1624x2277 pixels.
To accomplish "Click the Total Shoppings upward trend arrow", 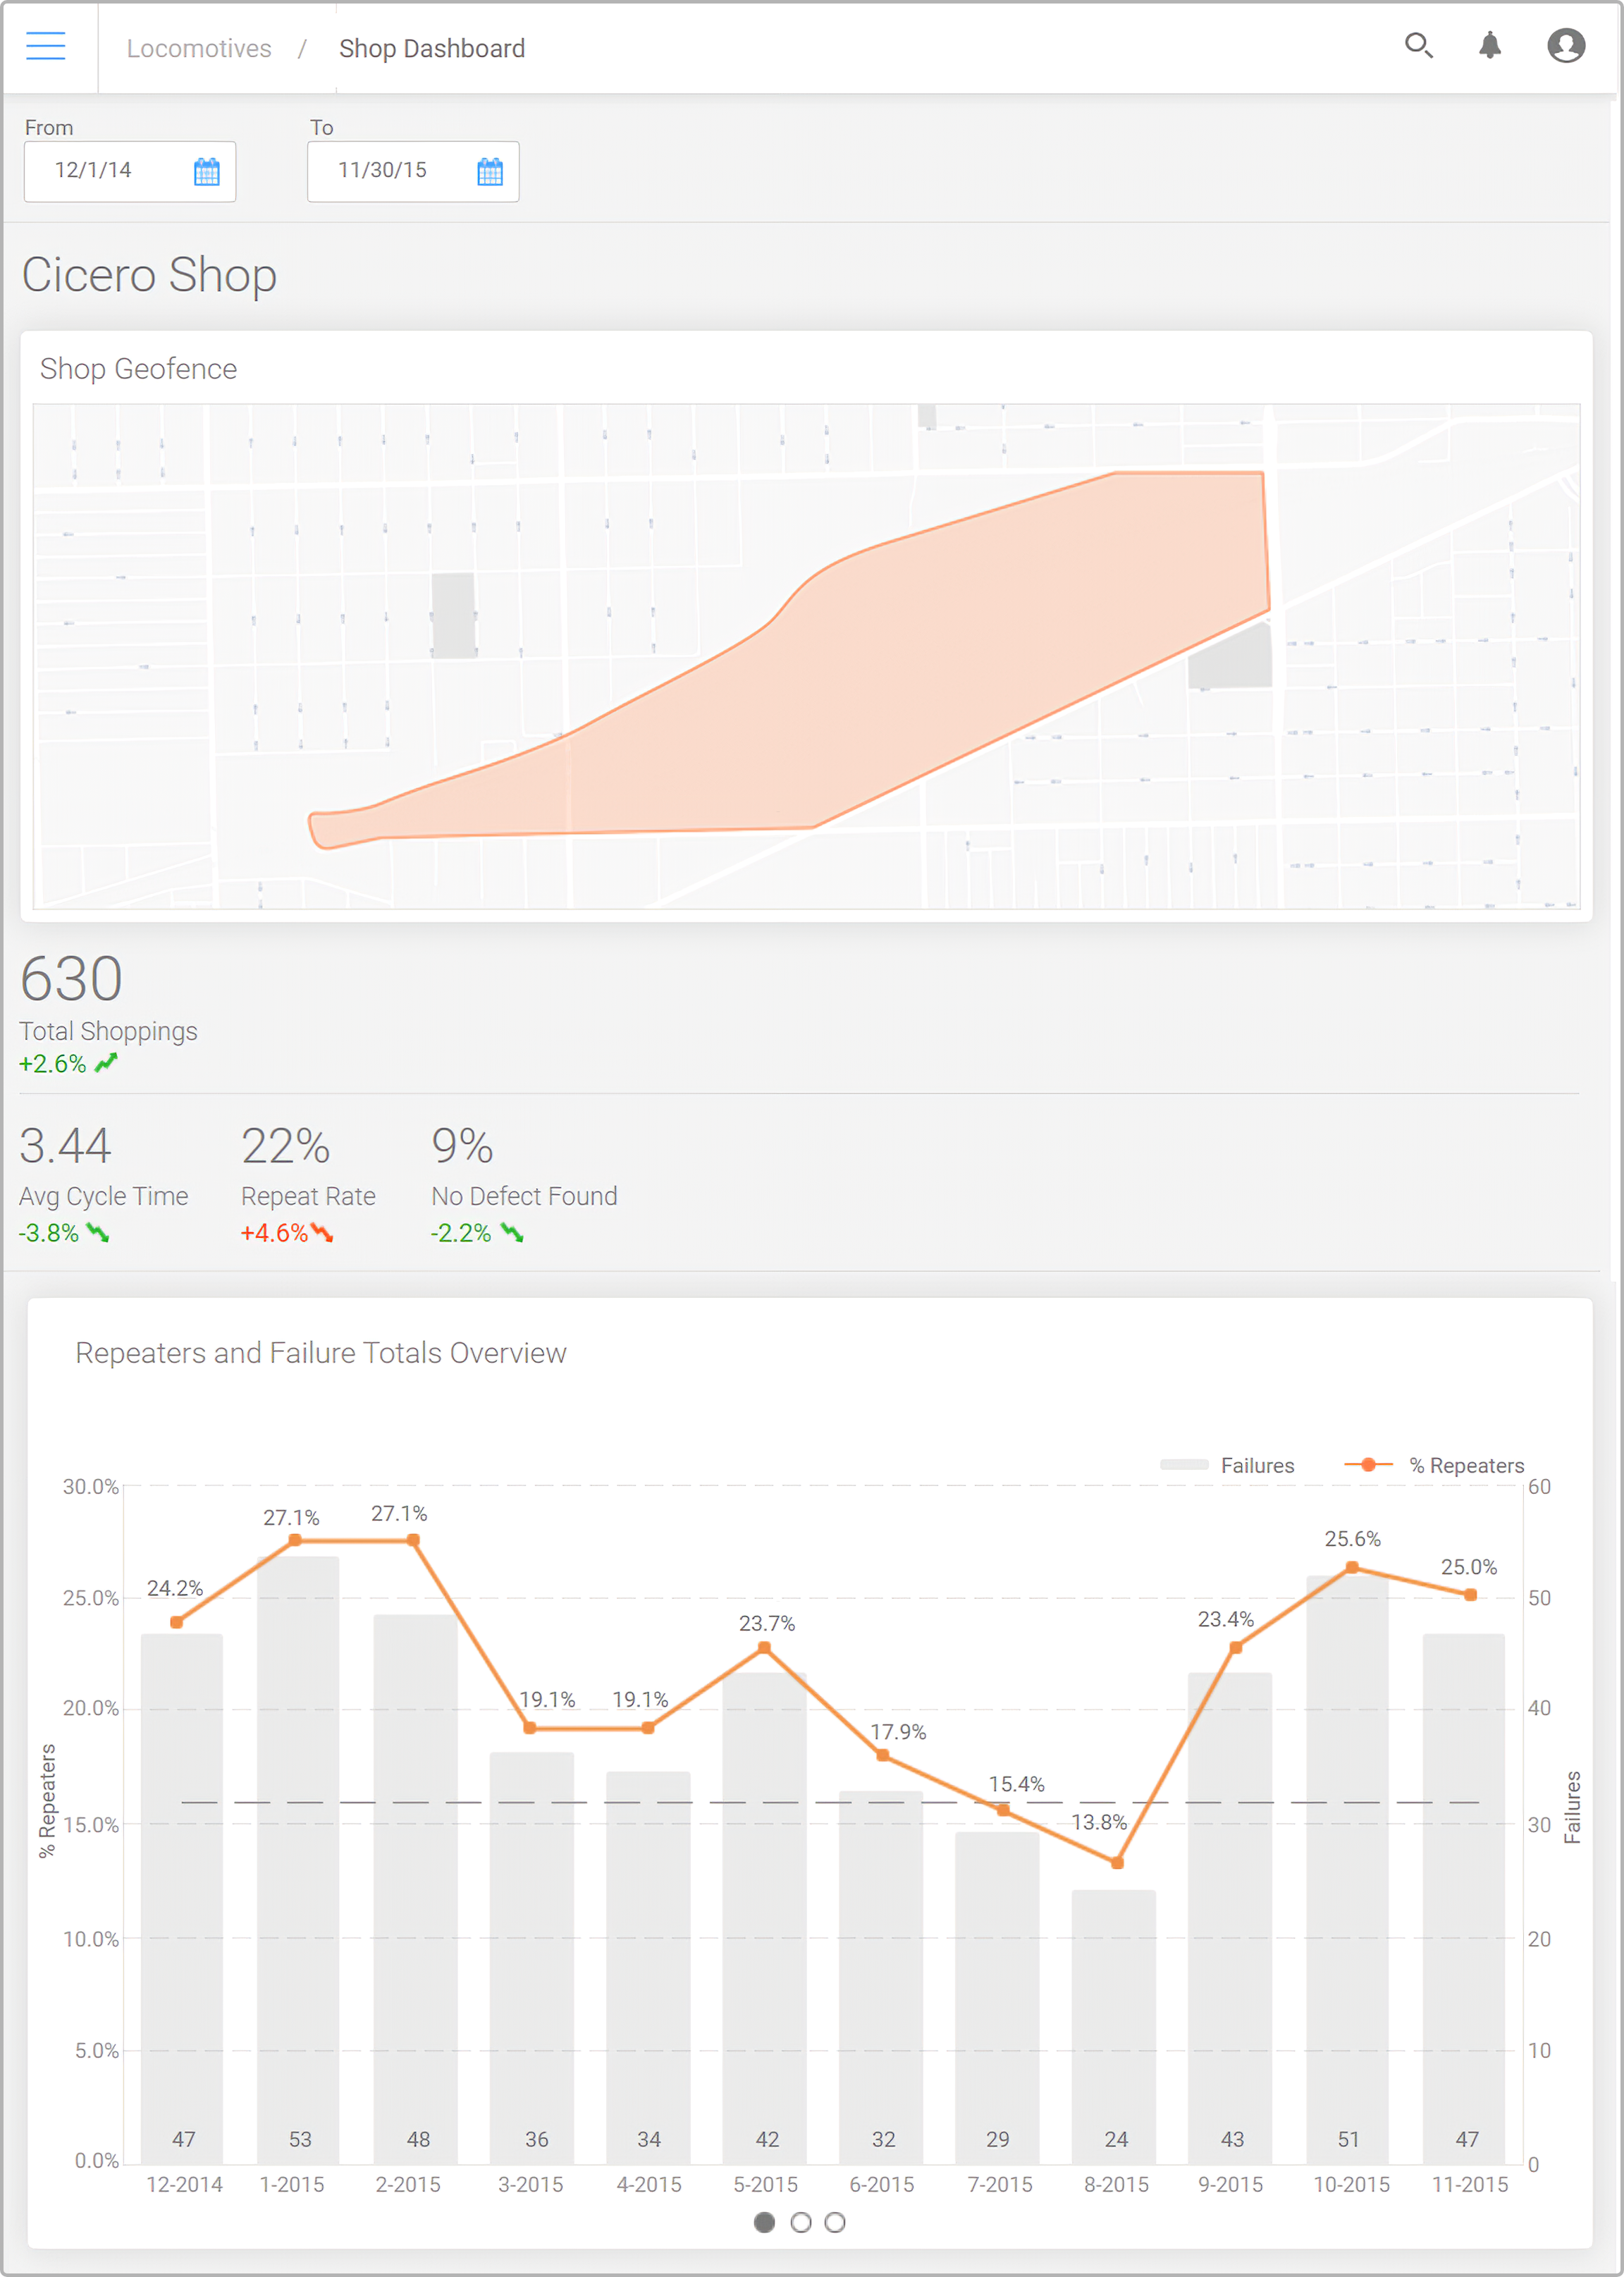I will [x=106, y=1063].
